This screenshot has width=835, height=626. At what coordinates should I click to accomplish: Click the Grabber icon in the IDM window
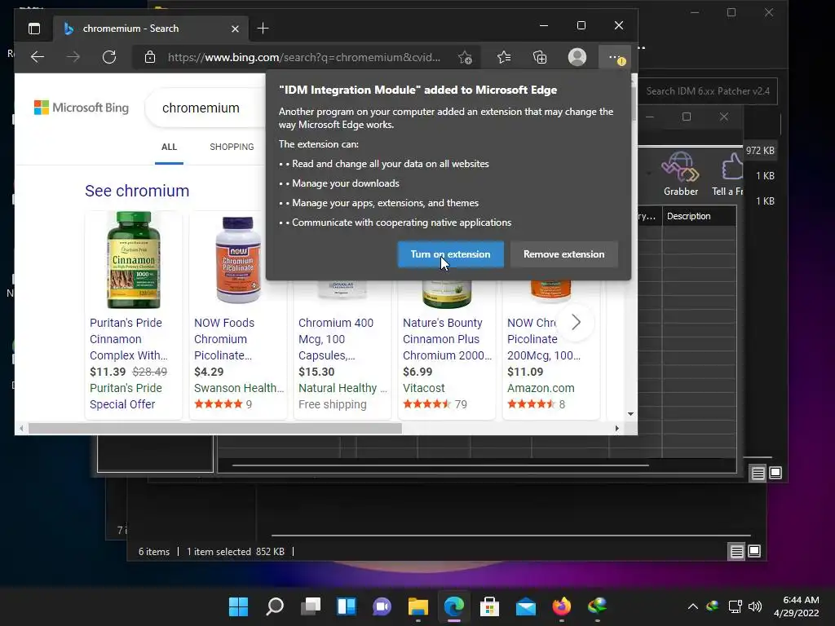[681, 174]
